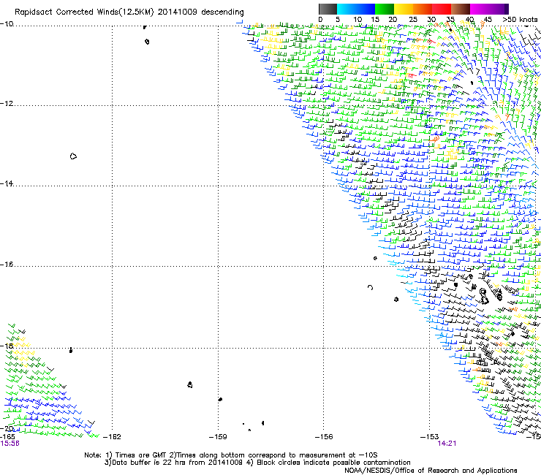Viewport: 541px width, 475px height.
Task: Click the dark purple >50 knots swatch
Action: [506, 9]
